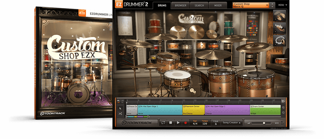
Task: Switch to the BROWSER tab
Action: (x=180, y=5)
